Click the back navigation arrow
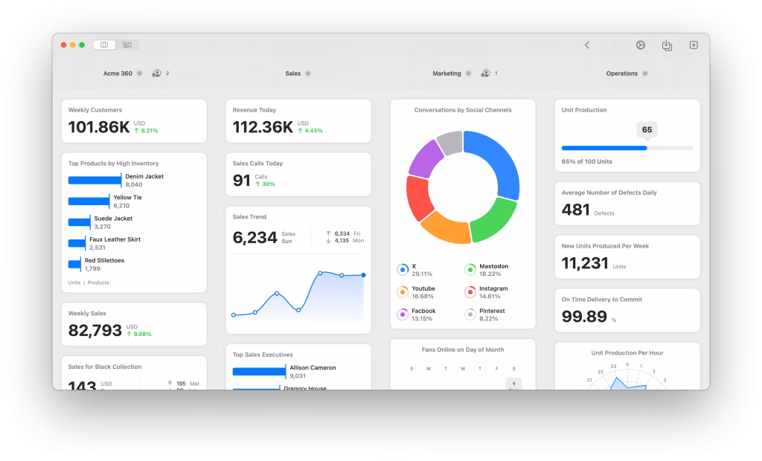 587,45
